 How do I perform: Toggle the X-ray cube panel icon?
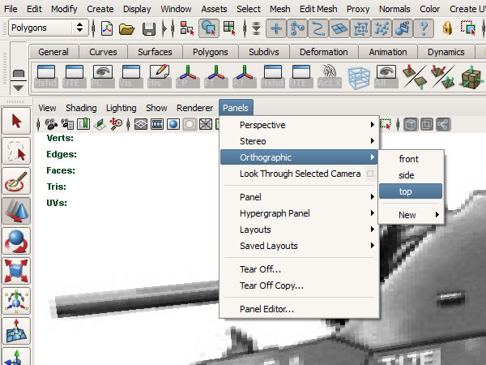(x=411, y=125)
